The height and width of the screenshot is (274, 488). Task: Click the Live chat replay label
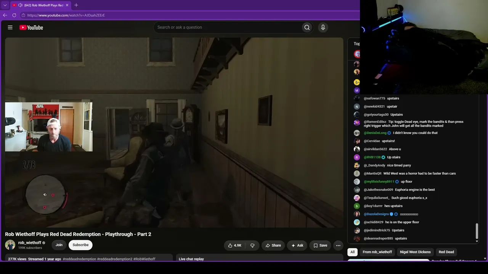coord(191,259)
